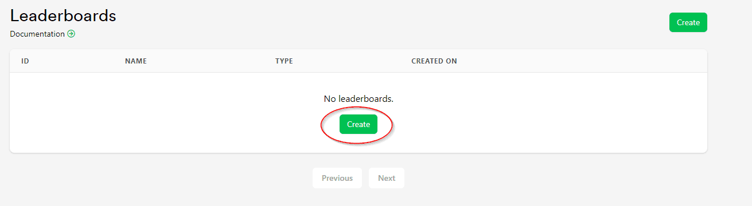Sort by the CREATED ON column header
Viewport: 752px width, 206px height.
click(x=434, y=61)
